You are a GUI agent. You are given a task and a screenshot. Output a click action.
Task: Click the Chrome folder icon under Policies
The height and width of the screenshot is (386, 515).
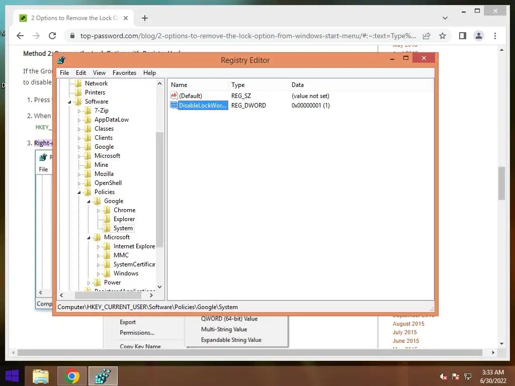(107, 210)
